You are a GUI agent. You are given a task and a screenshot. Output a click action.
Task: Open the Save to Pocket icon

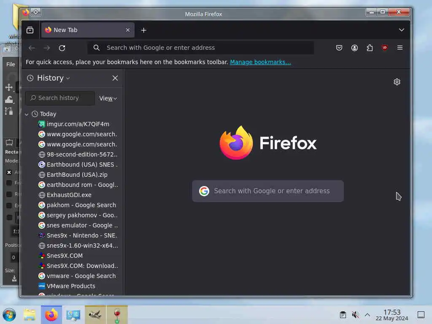[339, 48]
